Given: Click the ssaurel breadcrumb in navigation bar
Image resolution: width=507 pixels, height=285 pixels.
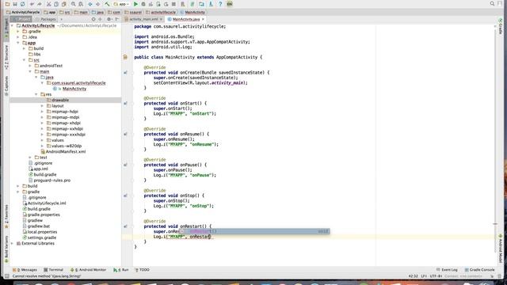Looking at the screenshot, I should point(133,13).
